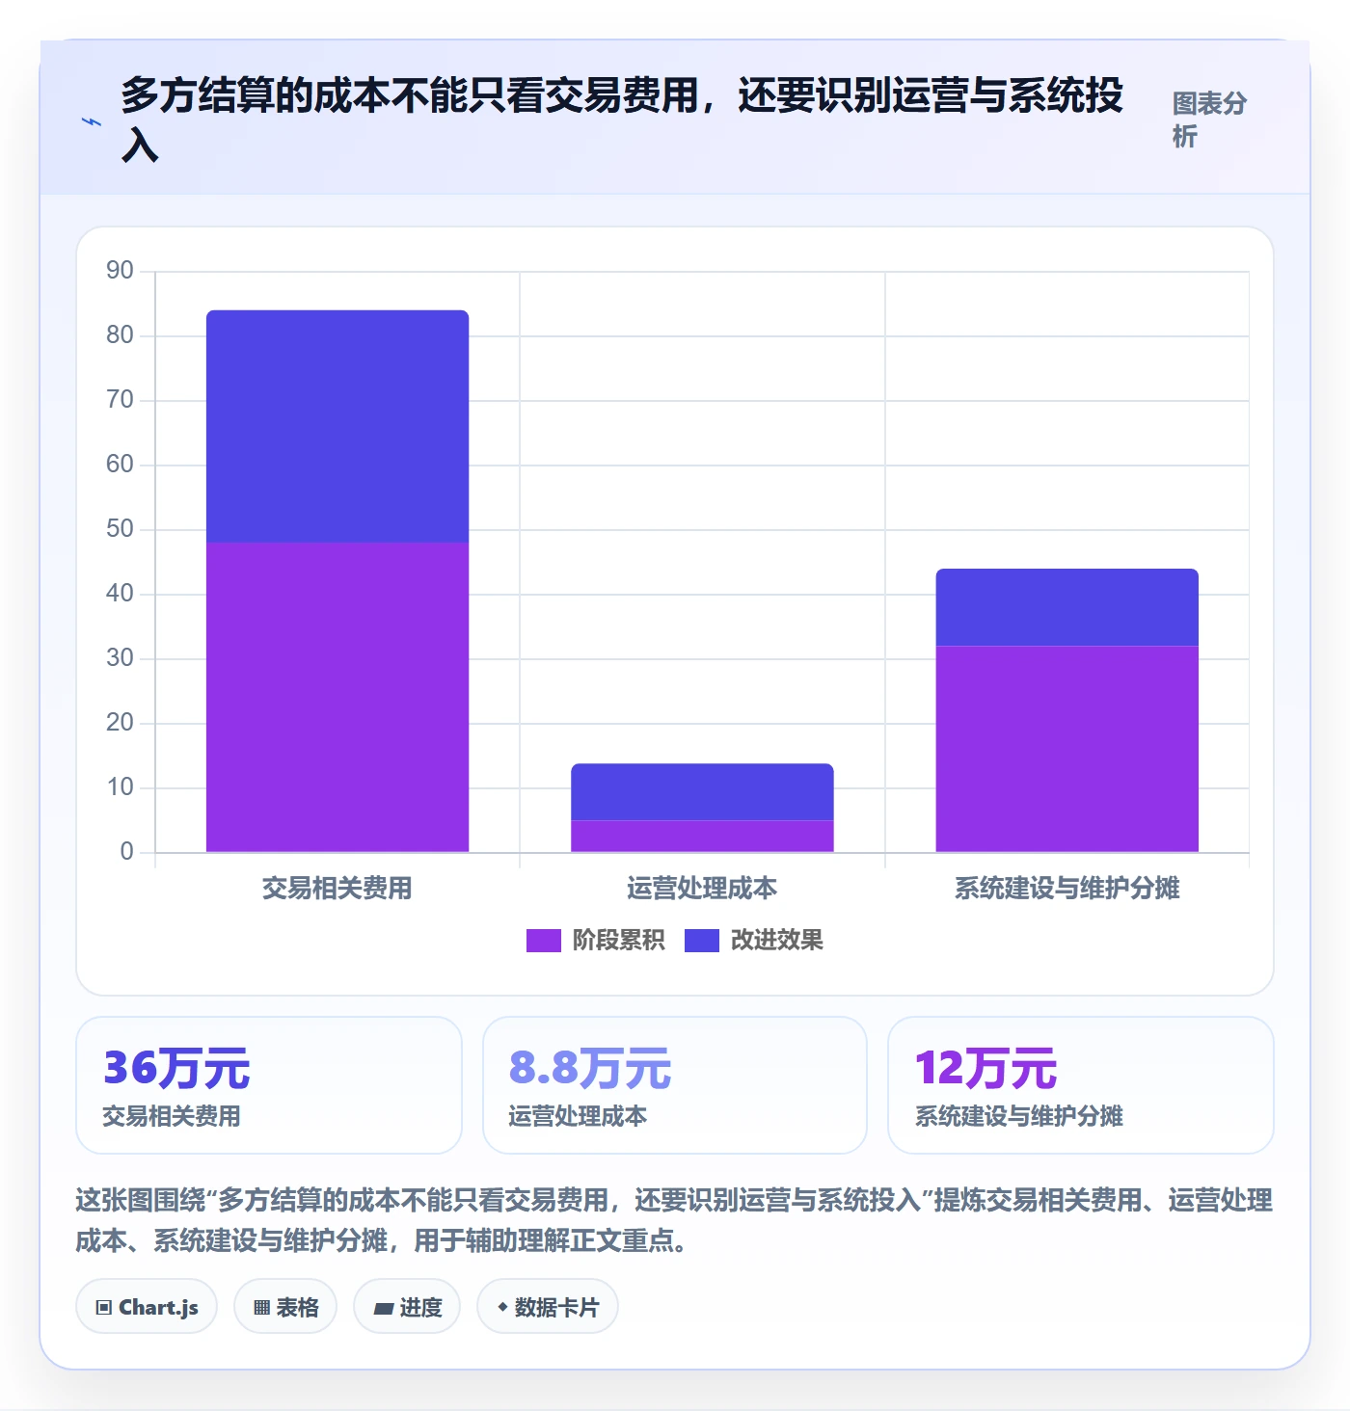
Task: Click the Chart.js tag chip
Action: (x=147, y=1307)
